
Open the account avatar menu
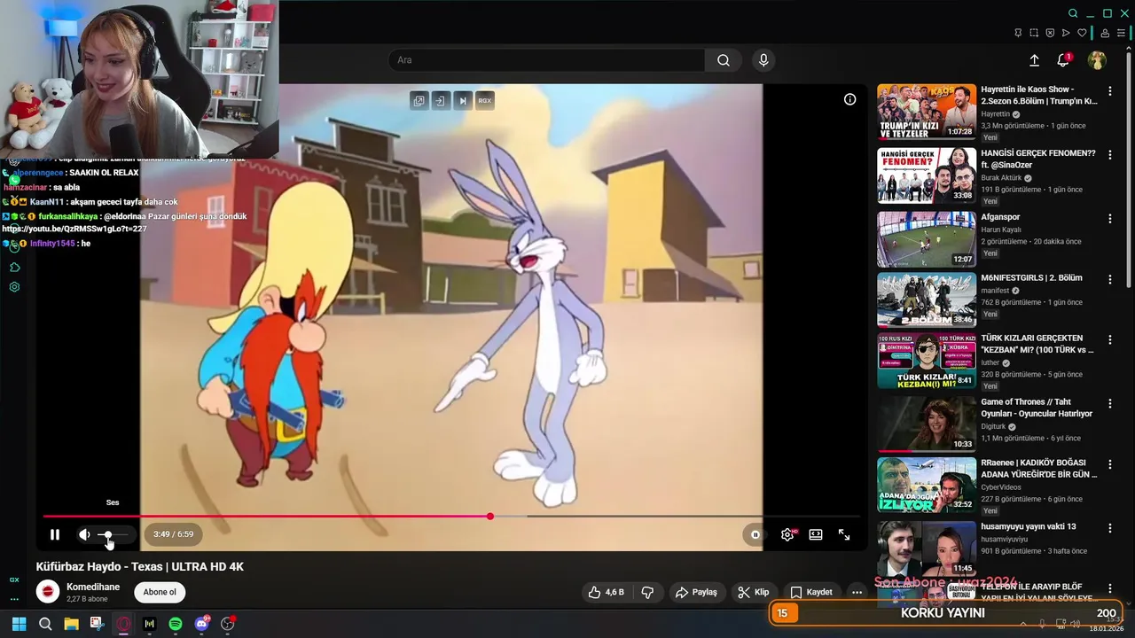(1097, 60)
